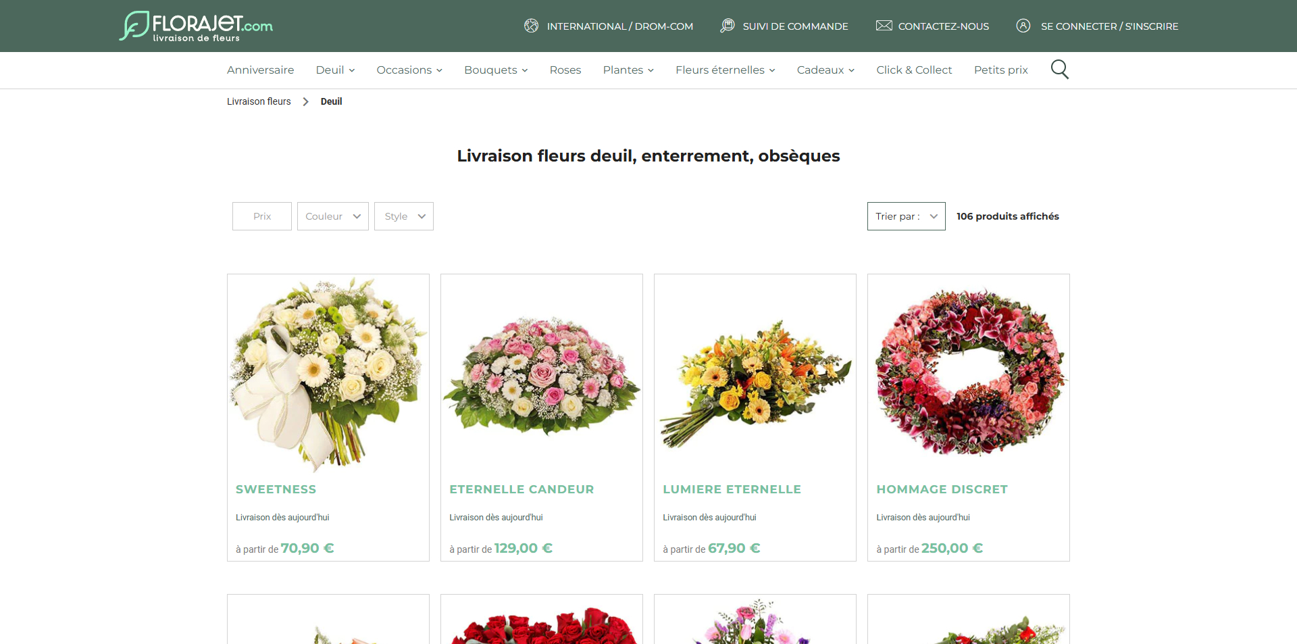Open the Trier par sort dropdown

(x=907, y=216)
